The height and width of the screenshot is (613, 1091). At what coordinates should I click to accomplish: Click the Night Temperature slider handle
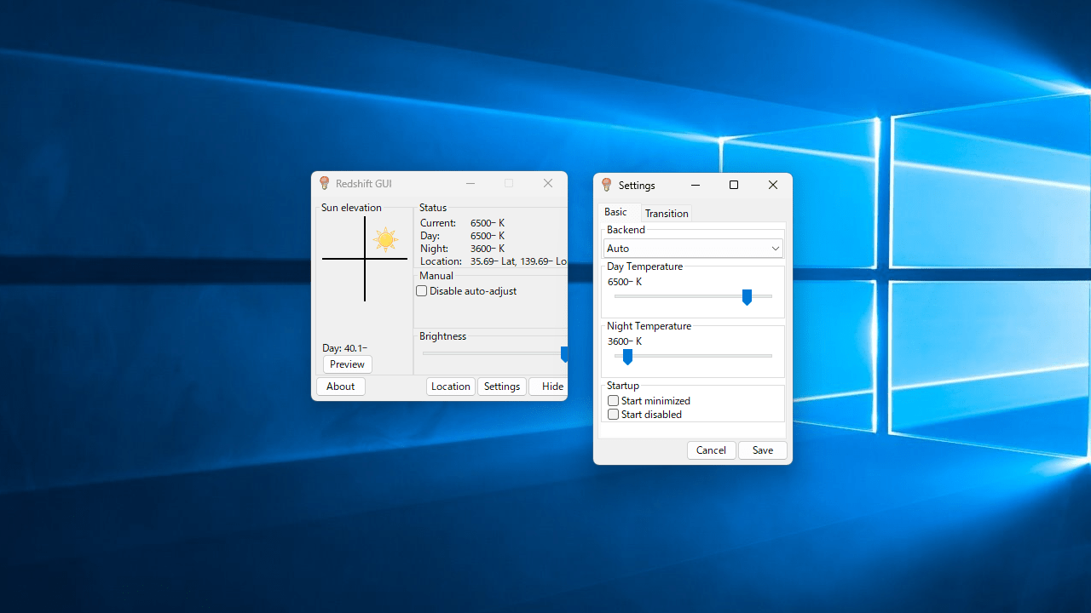pos(627,356)
